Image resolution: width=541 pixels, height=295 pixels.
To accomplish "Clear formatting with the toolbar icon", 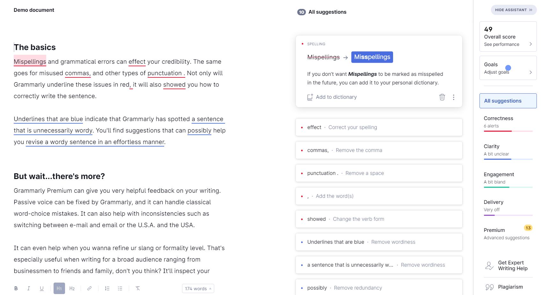I will tap(138, 288).
